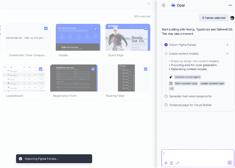Click the Content-model-agent tag
Viewport: 235px width, 168px height.
click(187, 77)
